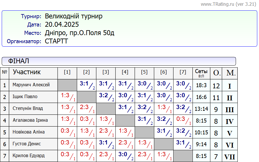The width and height of the screenshot is (259, 162).
Task: Click on player Густов Денис
Action: point(27,144)
